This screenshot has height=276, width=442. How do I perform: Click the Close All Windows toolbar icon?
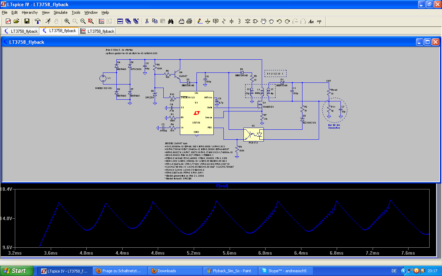click(x=136, y=21)
